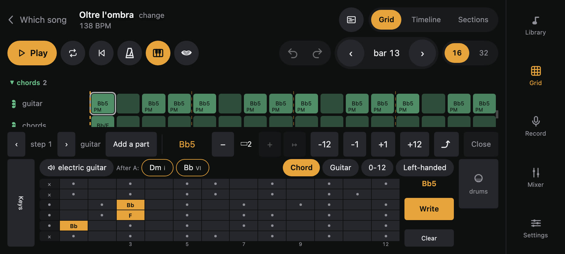Viewport: 565px width, 254px height.
Task: Toggle Left-handed fretboard layout
Action: [425, 168]
